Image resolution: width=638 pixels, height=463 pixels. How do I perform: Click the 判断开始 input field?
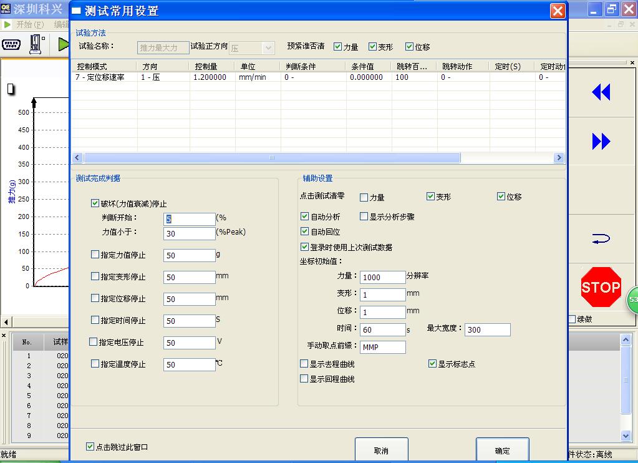[x=189, y=219]
